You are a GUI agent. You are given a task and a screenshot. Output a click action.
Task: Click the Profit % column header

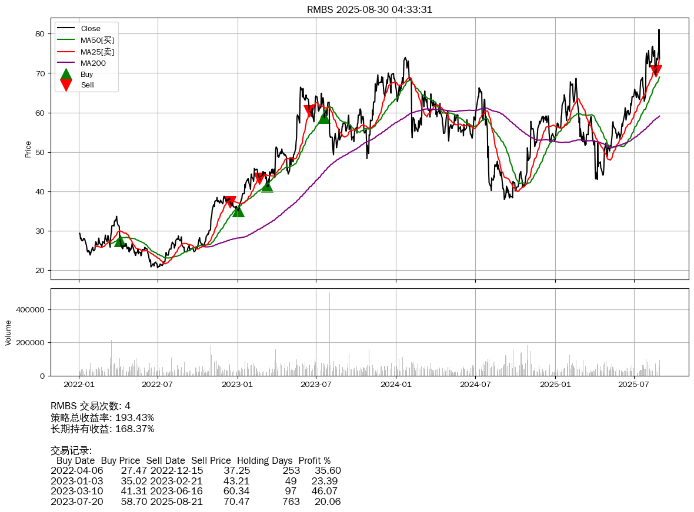click(314, 460)
